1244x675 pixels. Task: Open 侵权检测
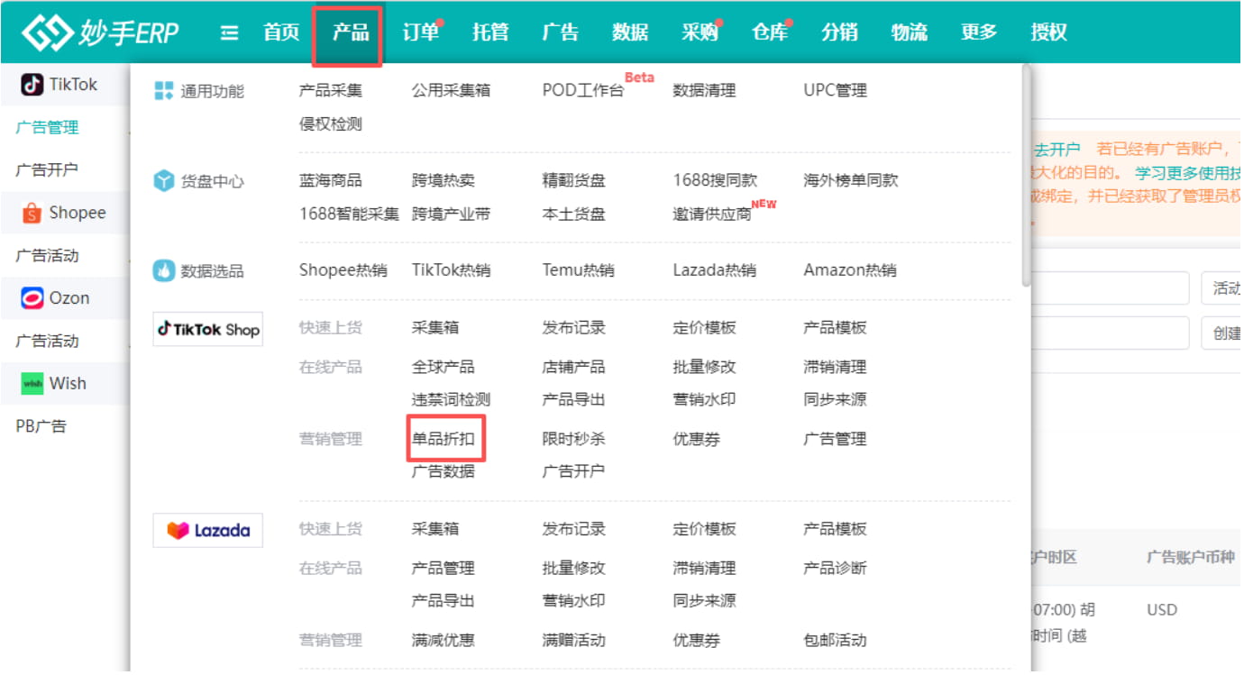331,124
